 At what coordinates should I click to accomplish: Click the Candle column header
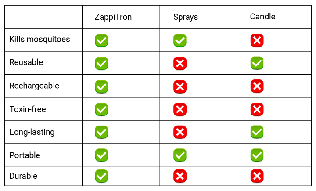tap(262, 17)
